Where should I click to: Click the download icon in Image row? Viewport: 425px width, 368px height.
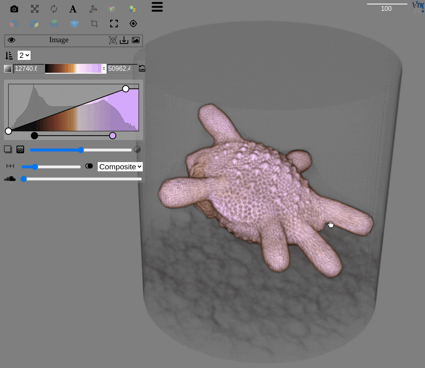(124, 40)
